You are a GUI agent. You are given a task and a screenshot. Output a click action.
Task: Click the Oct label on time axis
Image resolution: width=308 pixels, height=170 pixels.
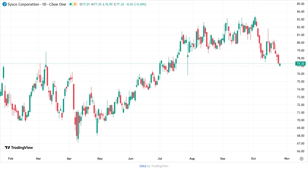pos(253,159)
